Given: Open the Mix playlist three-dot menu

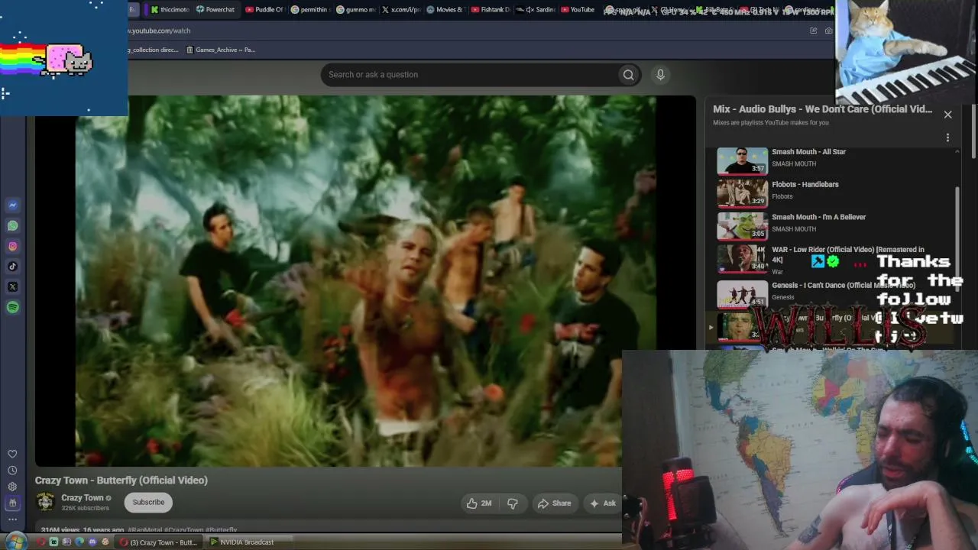Looking at the screenshot, I should pyautogui.click(x=947, y=137).
